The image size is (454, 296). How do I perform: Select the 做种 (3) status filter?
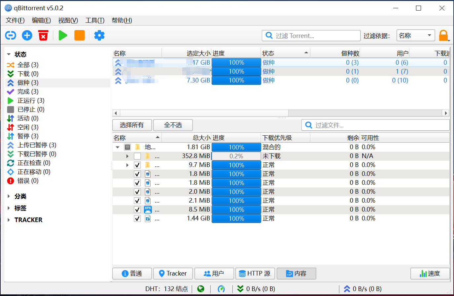(x=58, y=83)
